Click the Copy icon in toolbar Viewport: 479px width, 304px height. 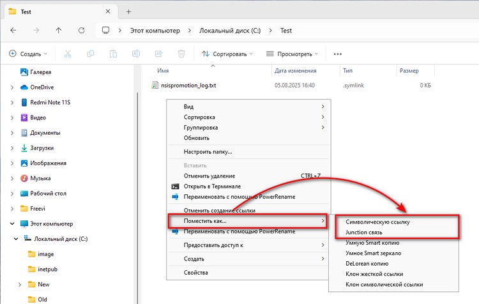(91, 54)
